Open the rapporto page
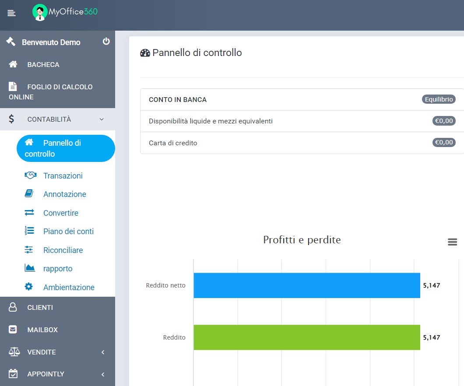The height and width of the screenshot is (386, 464). (x=58, y=269)
